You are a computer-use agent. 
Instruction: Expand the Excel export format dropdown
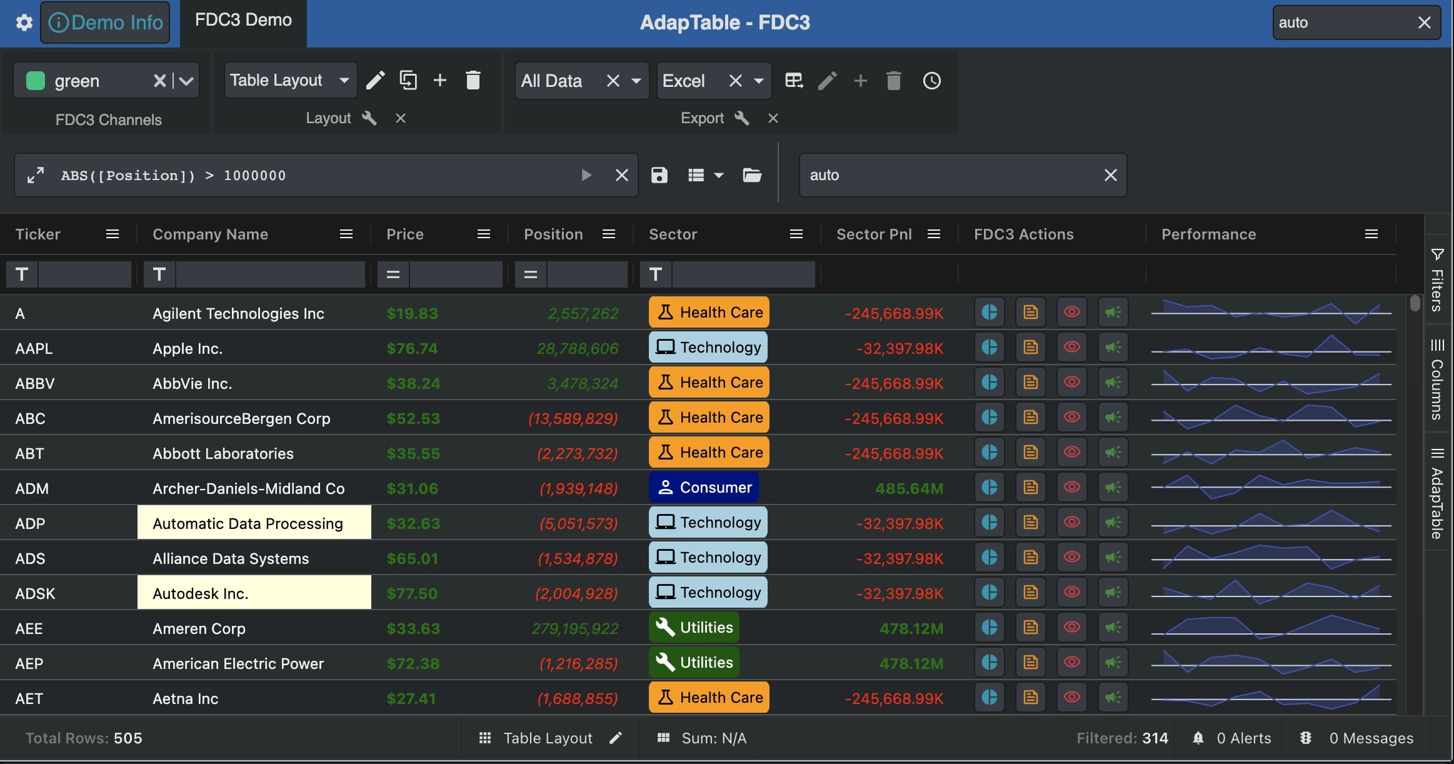[759, 81]
